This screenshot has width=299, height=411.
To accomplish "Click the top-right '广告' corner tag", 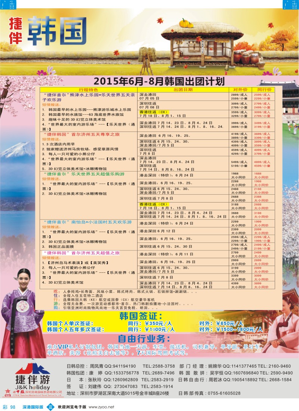I will [291, 4].
